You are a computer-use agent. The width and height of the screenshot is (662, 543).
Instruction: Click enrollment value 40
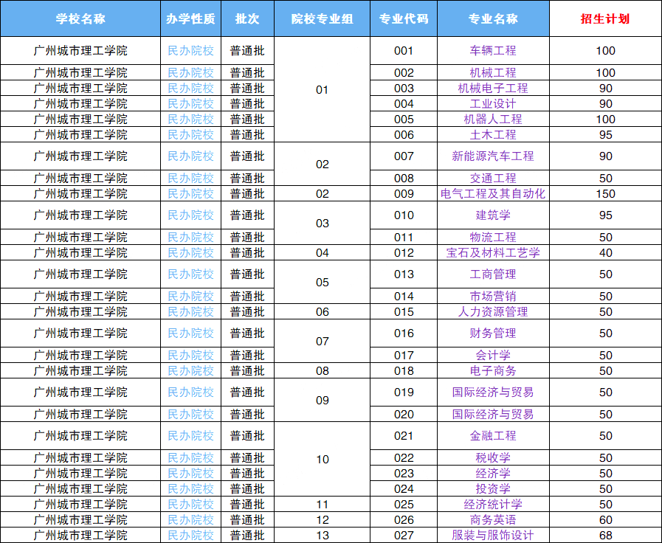click(605, 253)
